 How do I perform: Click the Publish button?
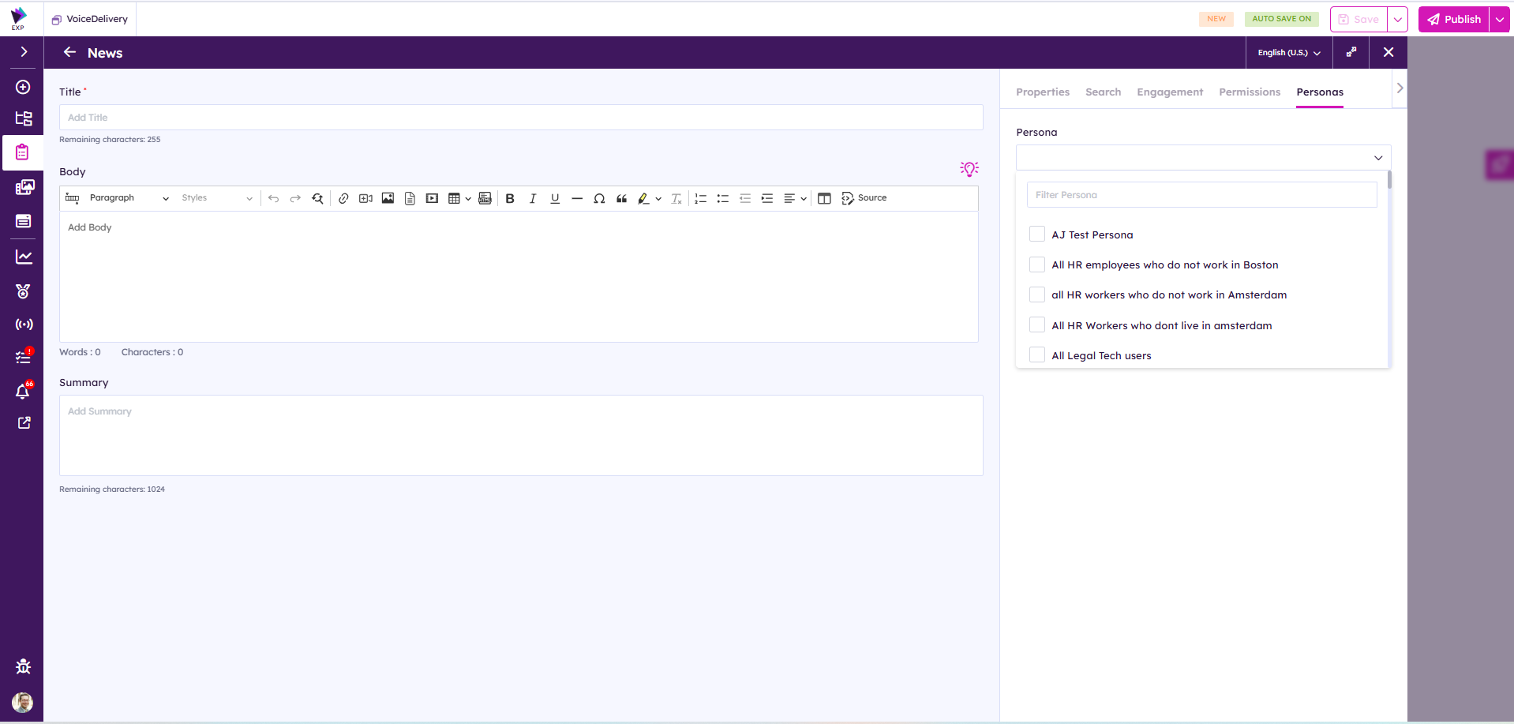point(1453,19)
